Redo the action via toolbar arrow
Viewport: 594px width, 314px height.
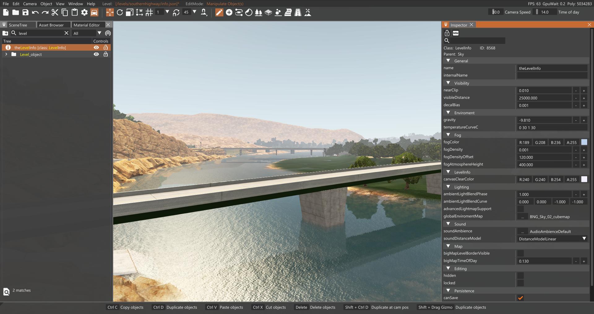pos(45,12)
